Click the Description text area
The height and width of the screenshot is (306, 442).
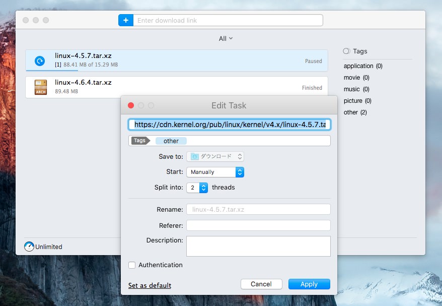coord(258,246)
